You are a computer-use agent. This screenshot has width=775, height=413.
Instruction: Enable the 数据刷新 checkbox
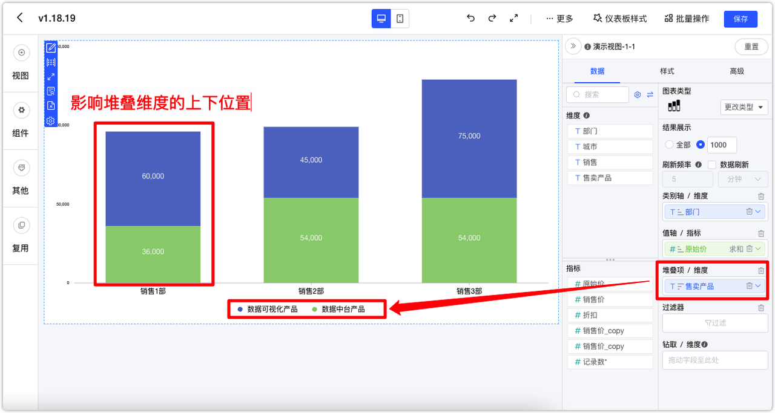[712, 164]
